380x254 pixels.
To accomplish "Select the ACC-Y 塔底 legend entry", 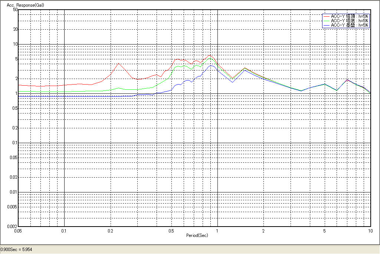I will [x=349, y=21].
